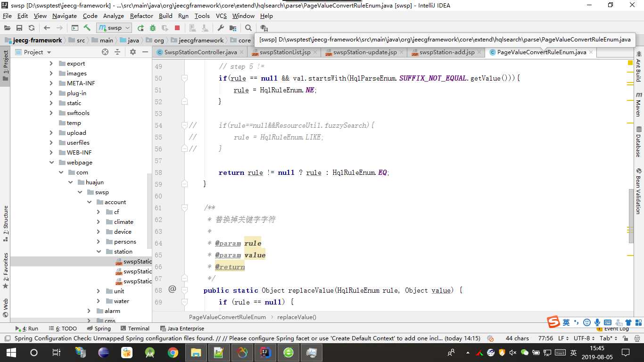Click the Synchronize refresh toolbar icon
Screen dimensions: 644x362
tap(32, 28)
